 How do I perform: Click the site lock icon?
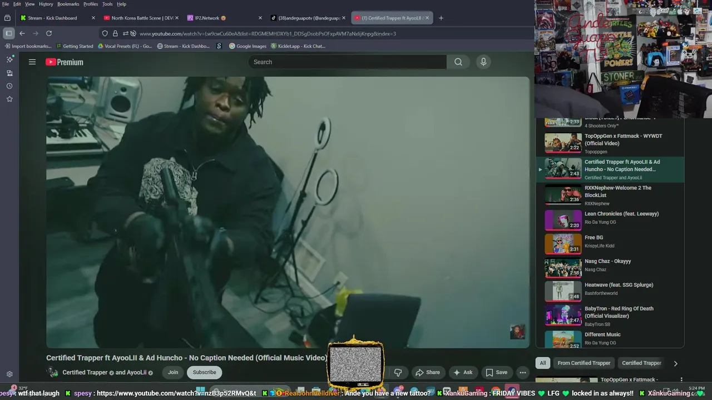coord(115,33)
